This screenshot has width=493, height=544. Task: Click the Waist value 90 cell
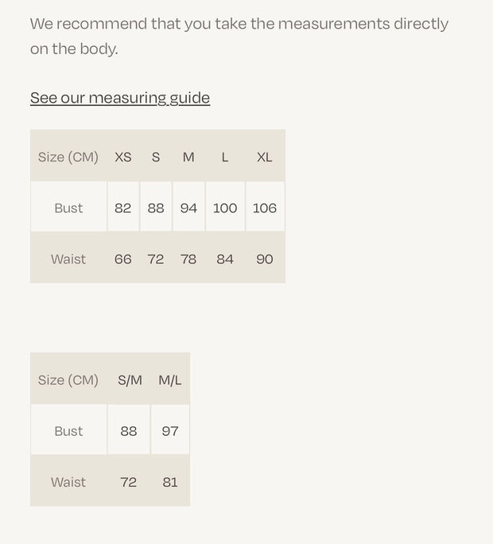click(265, 258)
